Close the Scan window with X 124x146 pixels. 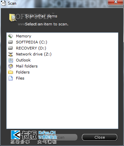point(116,2)
